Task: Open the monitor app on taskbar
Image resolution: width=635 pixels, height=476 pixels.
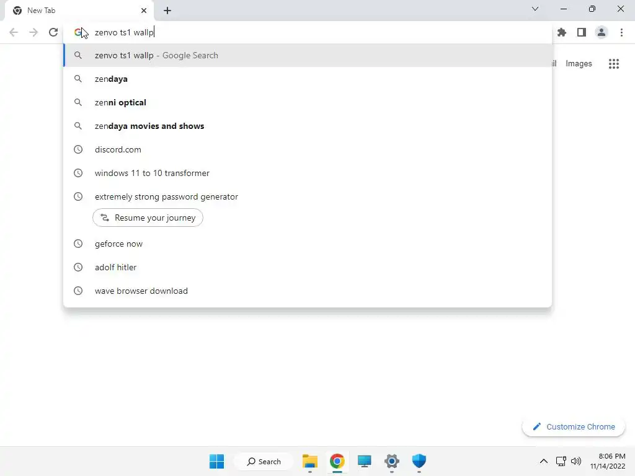Action: click(x=364, y=461)
